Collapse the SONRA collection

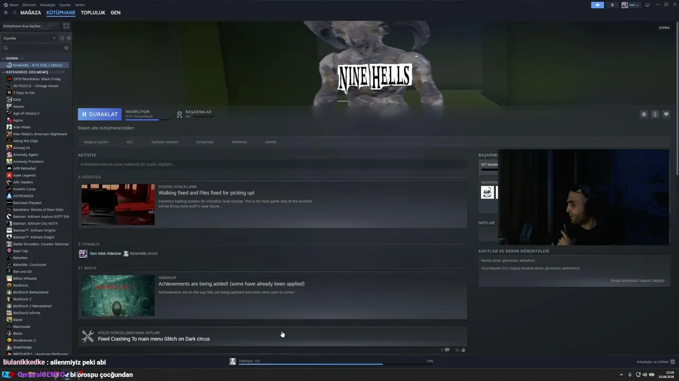point(3,58)
